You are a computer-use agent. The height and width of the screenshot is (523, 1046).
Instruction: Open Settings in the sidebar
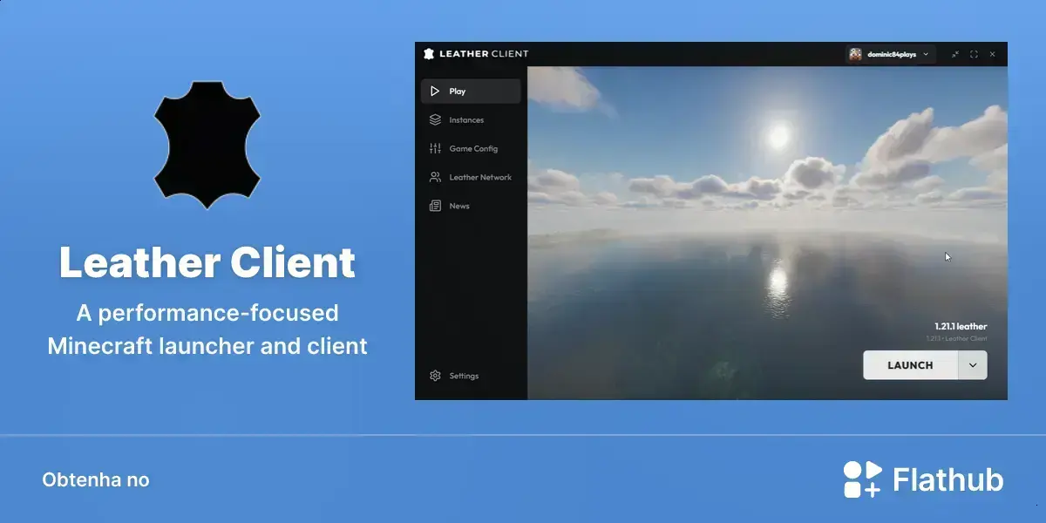[x=471, y=376]
